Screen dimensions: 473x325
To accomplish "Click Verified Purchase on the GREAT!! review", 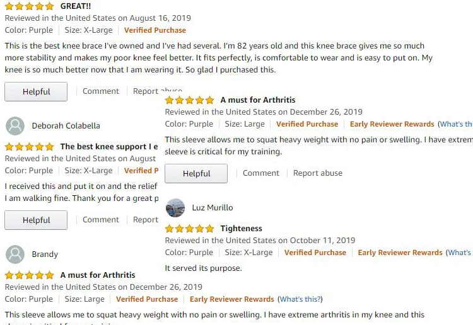I will click(x=155, y=30).
